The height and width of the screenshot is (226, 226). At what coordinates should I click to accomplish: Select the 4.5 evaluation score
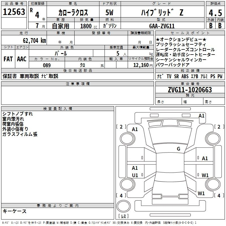pos(215,13)
